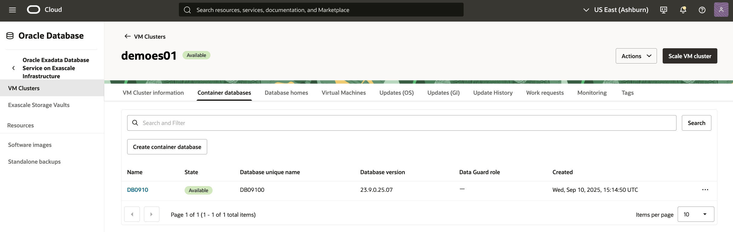The height and width of the screenshot is (232, 733).
Task: Open Software images in sidebar
Action: [x=30, y=145]
